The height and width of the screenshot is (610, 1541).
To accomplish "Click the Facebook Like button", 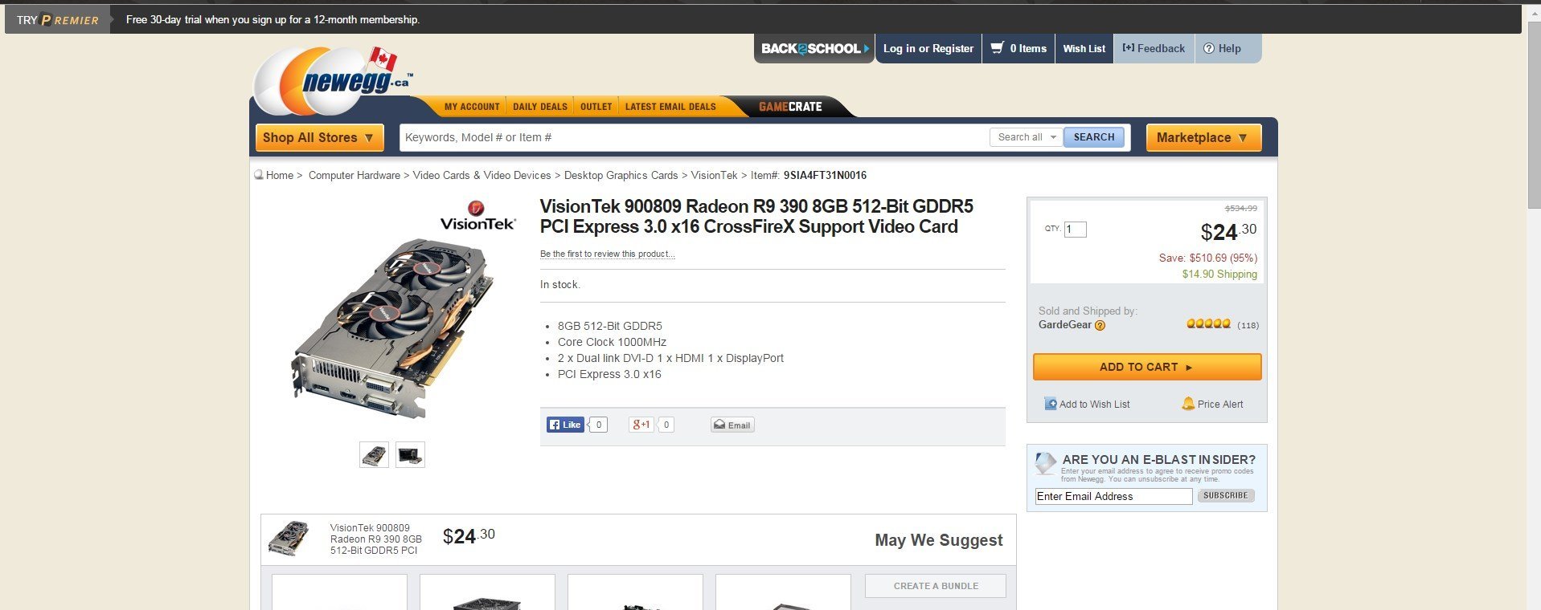I will tap(565, 425).
